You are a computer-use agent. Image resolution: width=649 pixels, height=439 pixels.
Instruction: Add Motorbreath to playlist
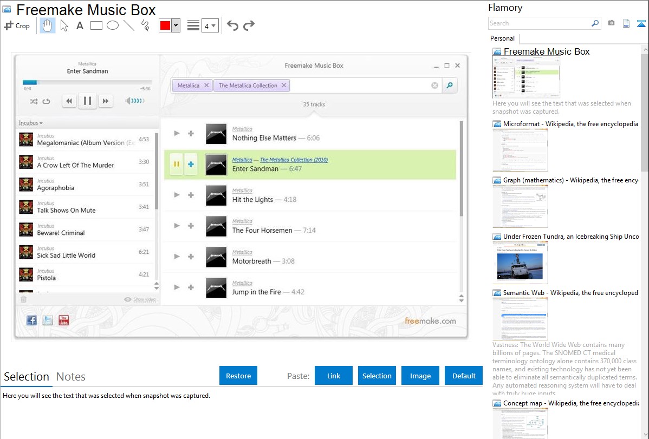[191, 257]
